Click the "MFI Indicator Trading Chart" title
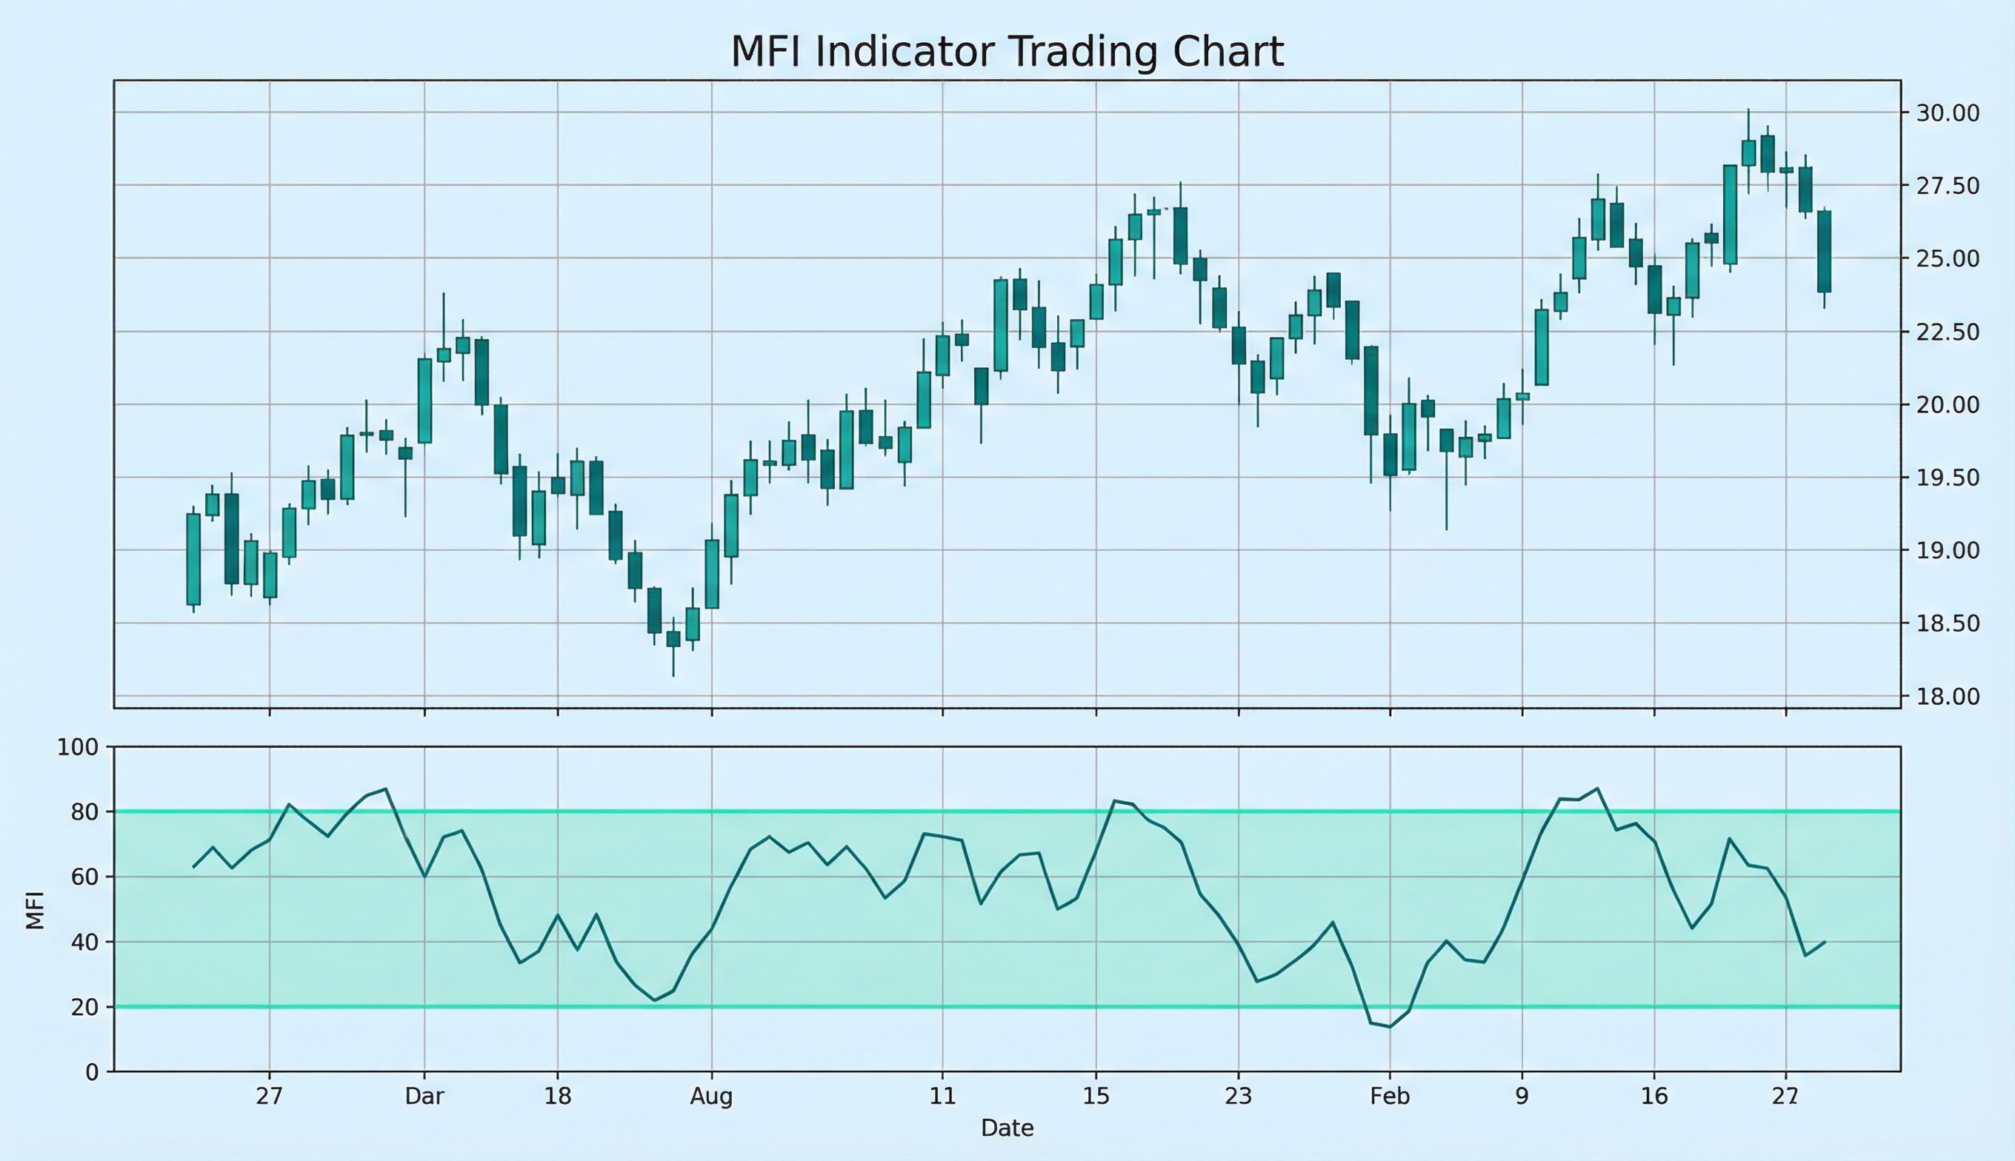The width and height of the screenshot is (2015, 1161). [1007, 52]
